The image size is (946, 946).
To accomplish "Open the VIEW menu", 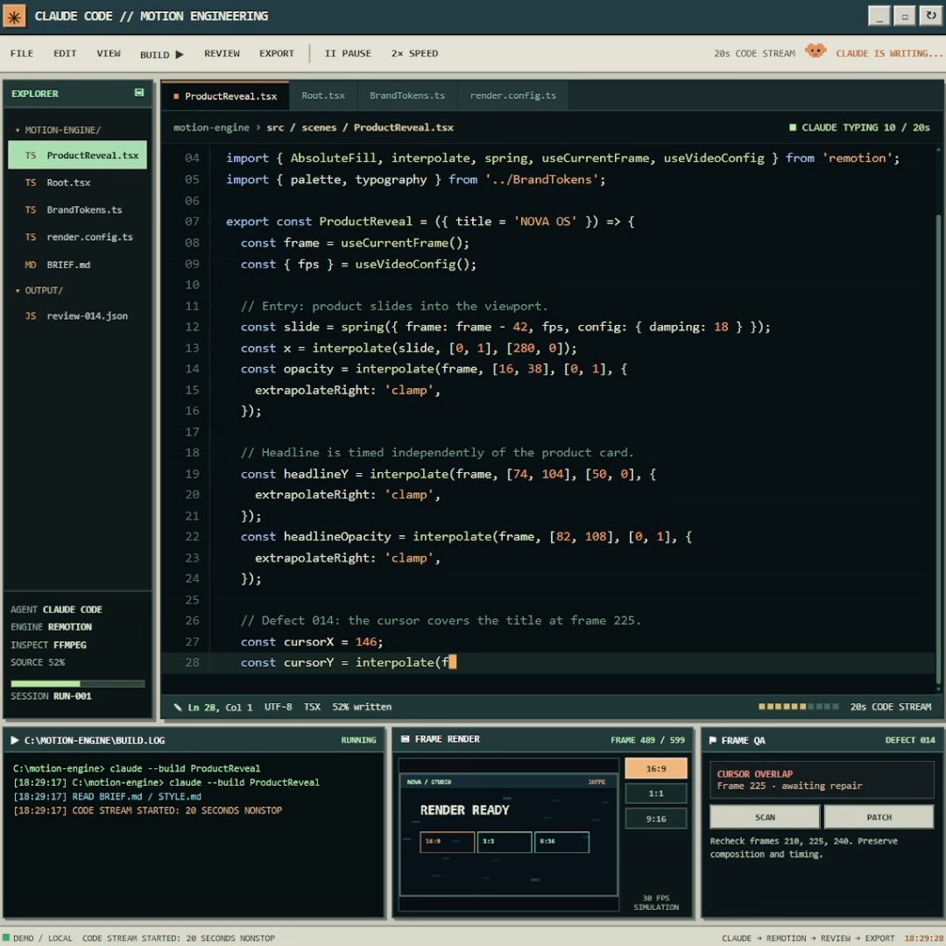I will (109, 53).
